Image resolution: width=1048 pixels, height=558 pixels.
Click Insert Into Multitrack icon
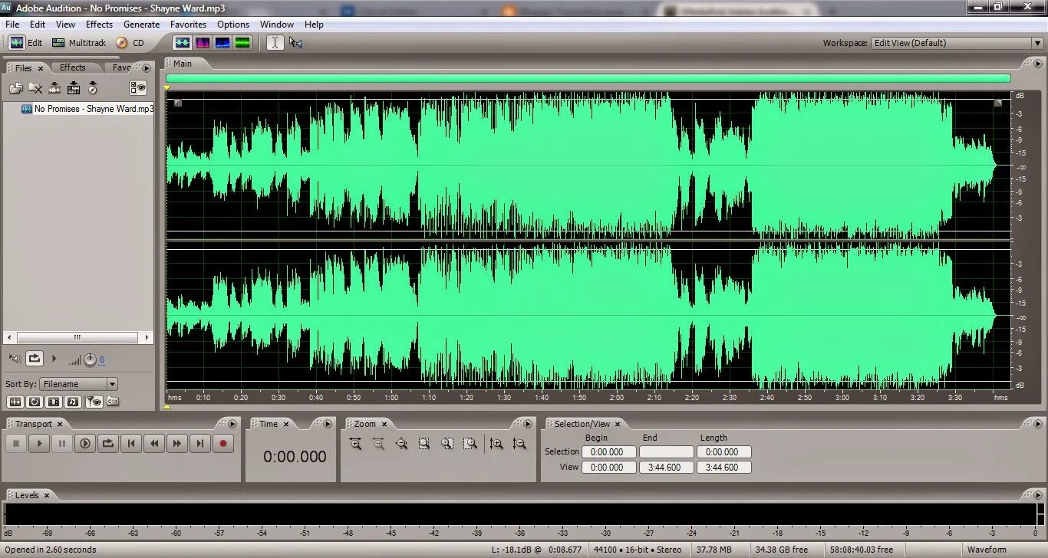click(x=74, y=88)
